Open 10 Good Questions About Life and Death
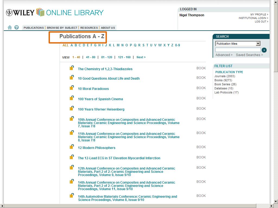This screenshot has width=278, height=208. [109, 79]
